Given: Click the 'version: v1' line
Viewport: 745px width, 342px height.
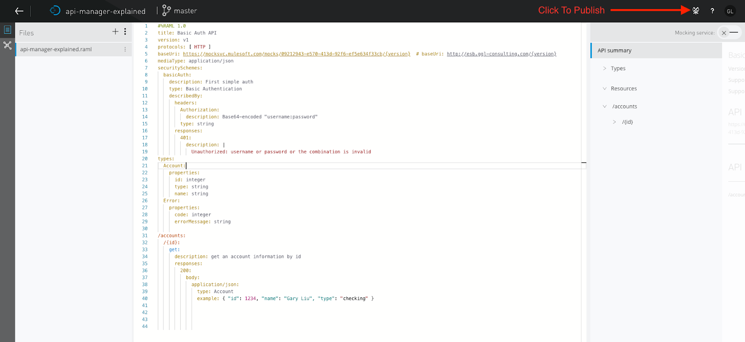Looking at the screenshot, I should tap(173, 40).
